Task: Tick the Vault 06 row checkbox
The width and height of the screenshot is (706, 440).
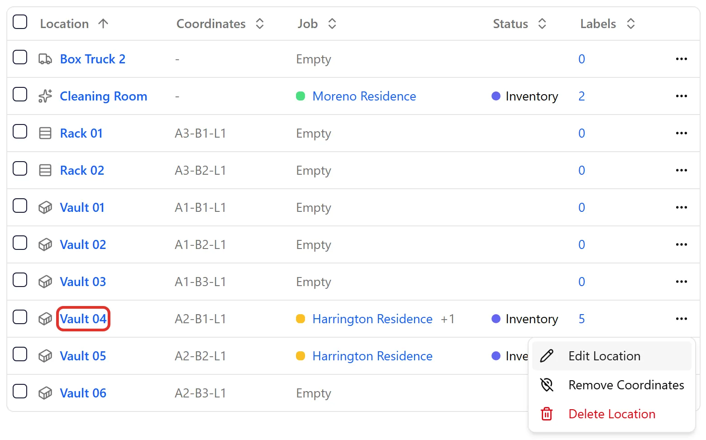Action: pyautogui.click(x=20, y=392)
